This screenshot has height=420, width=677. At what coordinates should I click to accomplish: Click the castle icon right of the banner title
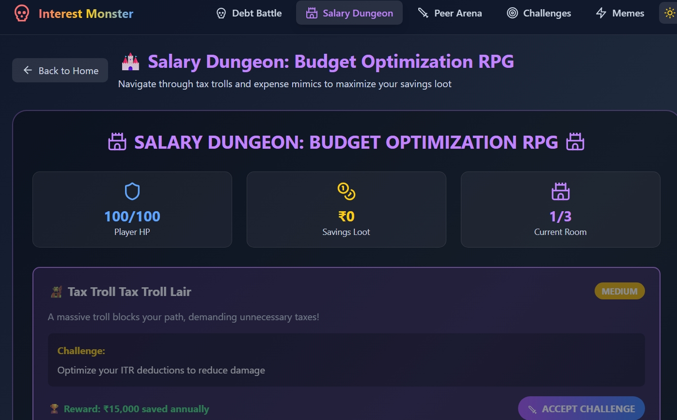tap(575, 142)
